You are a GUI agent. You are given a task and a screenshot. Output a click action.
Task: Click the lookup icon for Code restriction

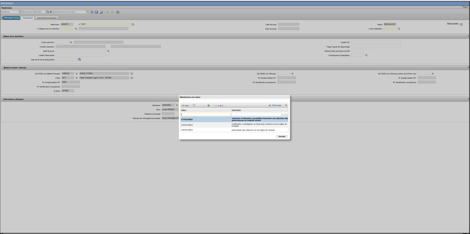(x=71, y=42)
